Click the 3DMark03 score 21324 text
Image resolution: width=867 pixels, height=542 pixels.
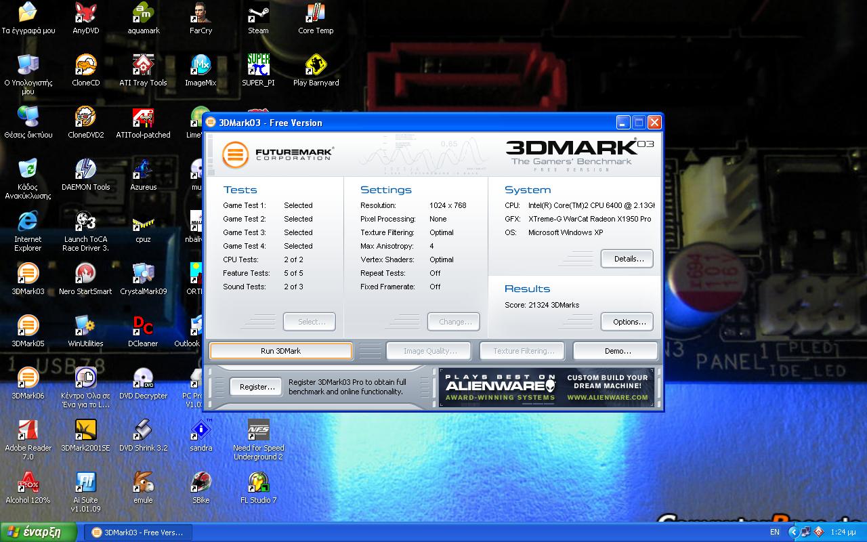pyautogui.click(x=542, y=305)
